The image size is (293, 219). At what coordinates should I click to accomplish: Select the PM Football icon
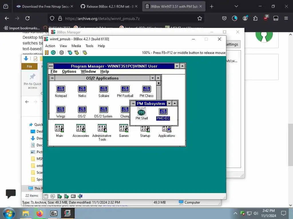coord(125,92)
